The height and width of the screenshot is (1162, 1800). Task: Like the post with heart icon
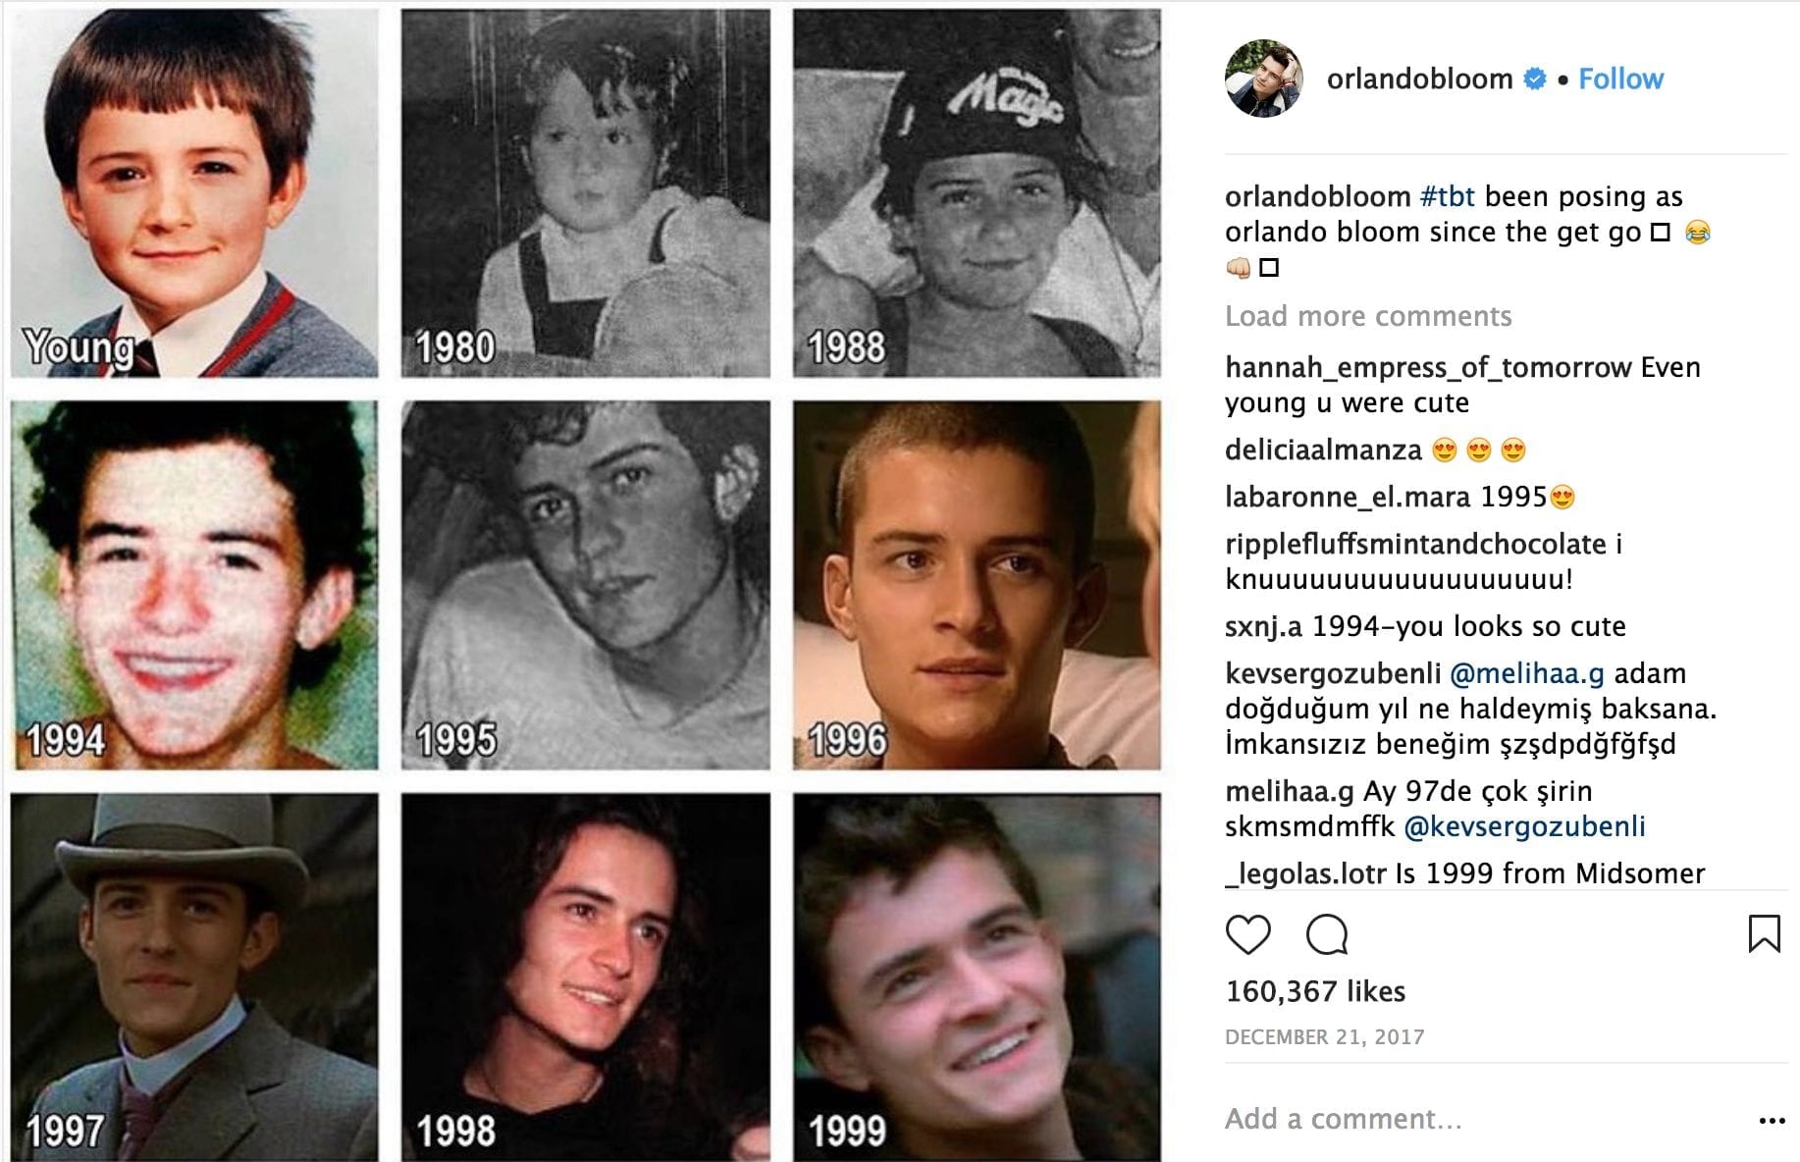click(1247, 934)
